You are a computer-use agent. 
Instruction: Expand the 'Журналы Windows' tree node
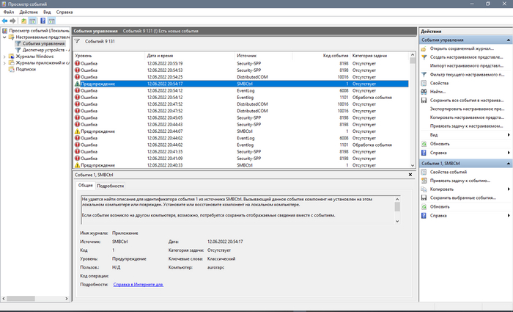5,57
